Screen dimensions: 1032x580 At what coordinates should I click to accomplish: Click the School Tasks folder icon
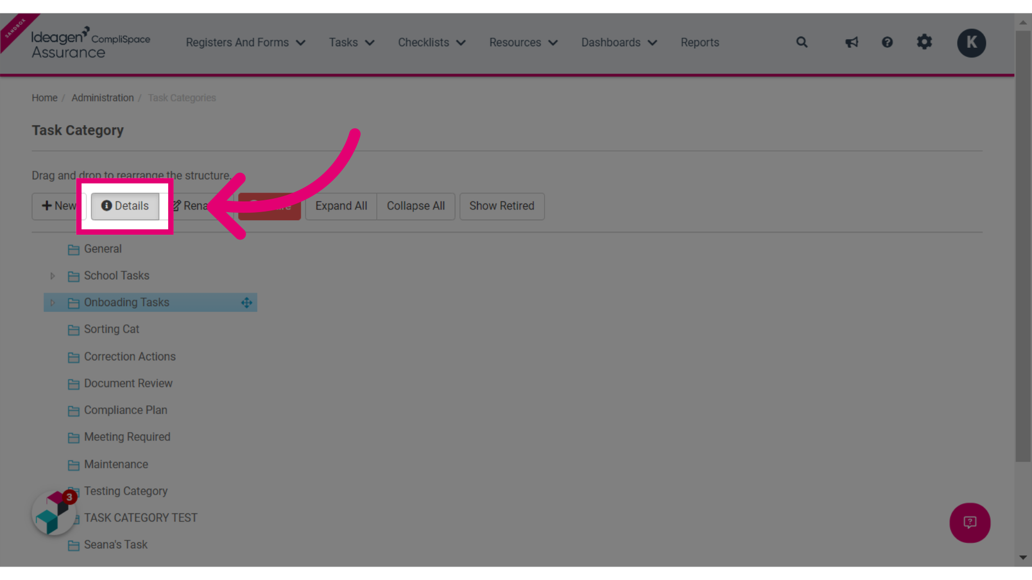tap(74, 277)
